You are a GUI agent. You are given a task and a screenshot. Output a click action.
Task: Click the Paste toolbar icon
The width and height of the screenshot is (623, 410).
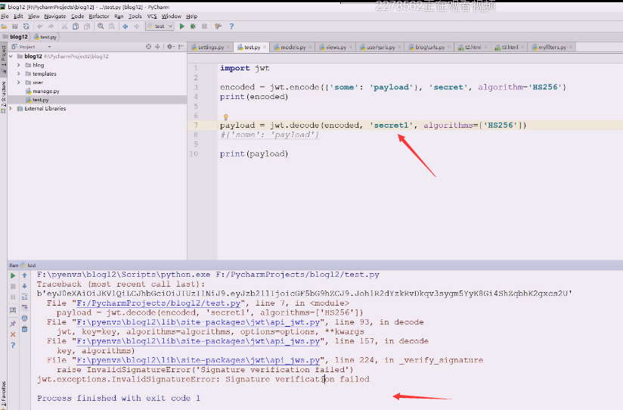(x=87, y=26)
